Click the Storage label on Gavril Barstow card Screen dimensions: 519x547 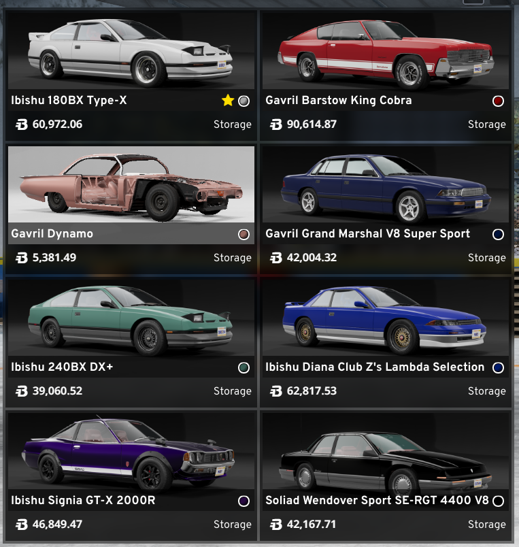pos(486,125)
